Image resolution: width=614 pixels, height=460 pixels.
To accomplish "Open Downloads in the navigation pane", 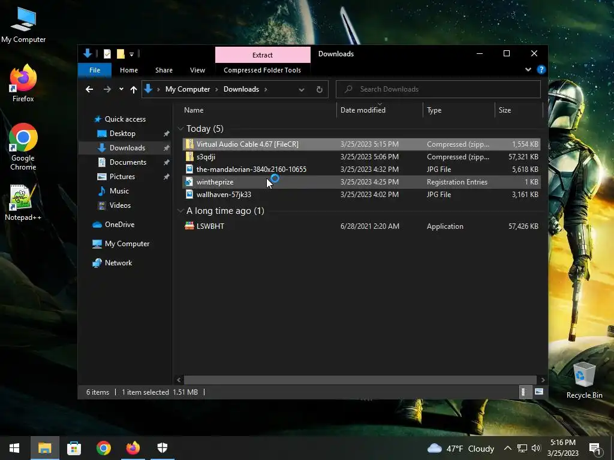I will click(127, 148).
